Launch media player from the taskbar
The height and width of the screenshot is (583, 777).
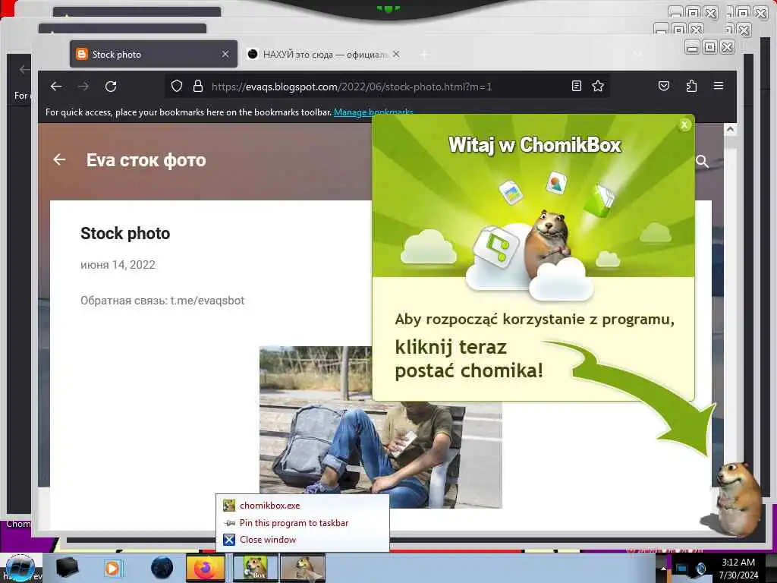click(x=113, y=568)
